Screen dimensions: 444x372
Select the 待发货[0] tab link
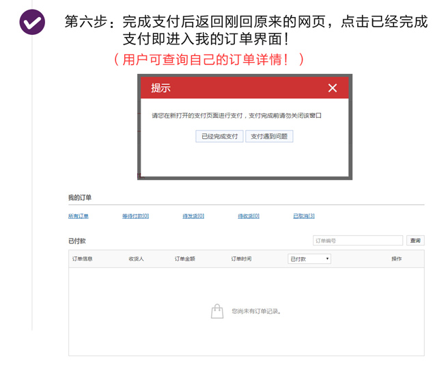pos(193,216)
